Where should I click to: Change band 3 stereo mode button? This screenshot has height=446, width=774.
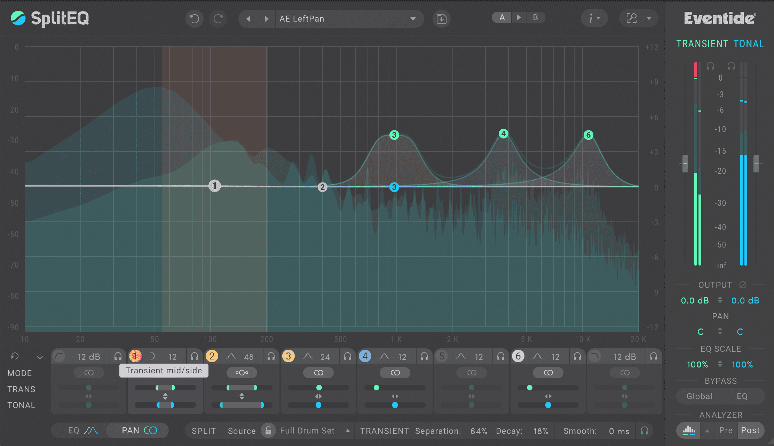point(318,373)
